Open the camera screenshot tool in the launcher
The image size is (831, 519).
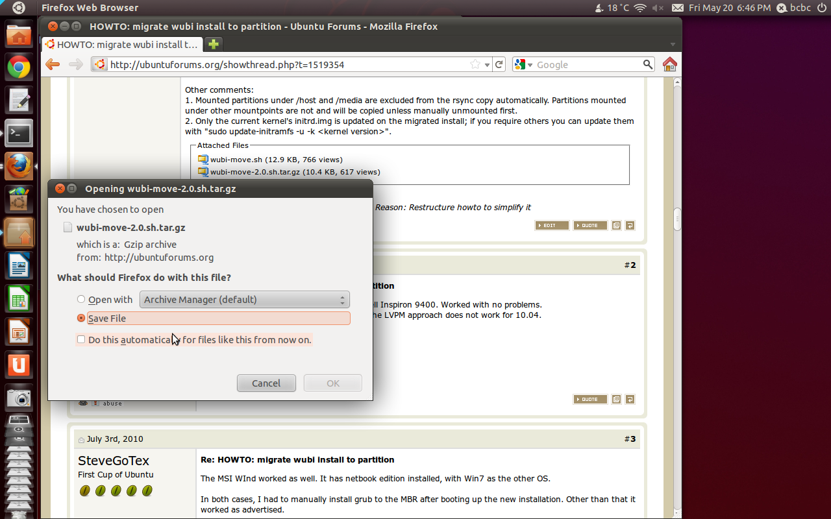point(19,398)
